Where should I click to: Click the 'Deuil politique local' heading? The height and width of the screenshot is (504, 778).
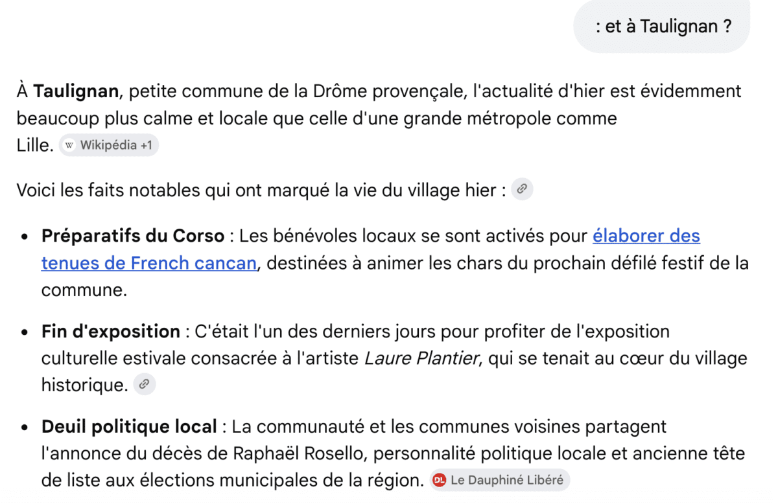coord(129,427)
